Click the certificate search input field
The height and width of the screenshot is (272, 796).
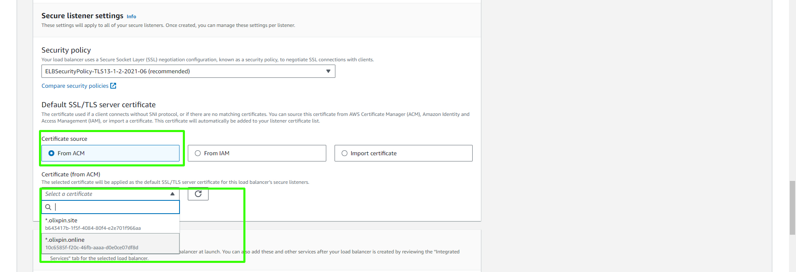[110, 207]
